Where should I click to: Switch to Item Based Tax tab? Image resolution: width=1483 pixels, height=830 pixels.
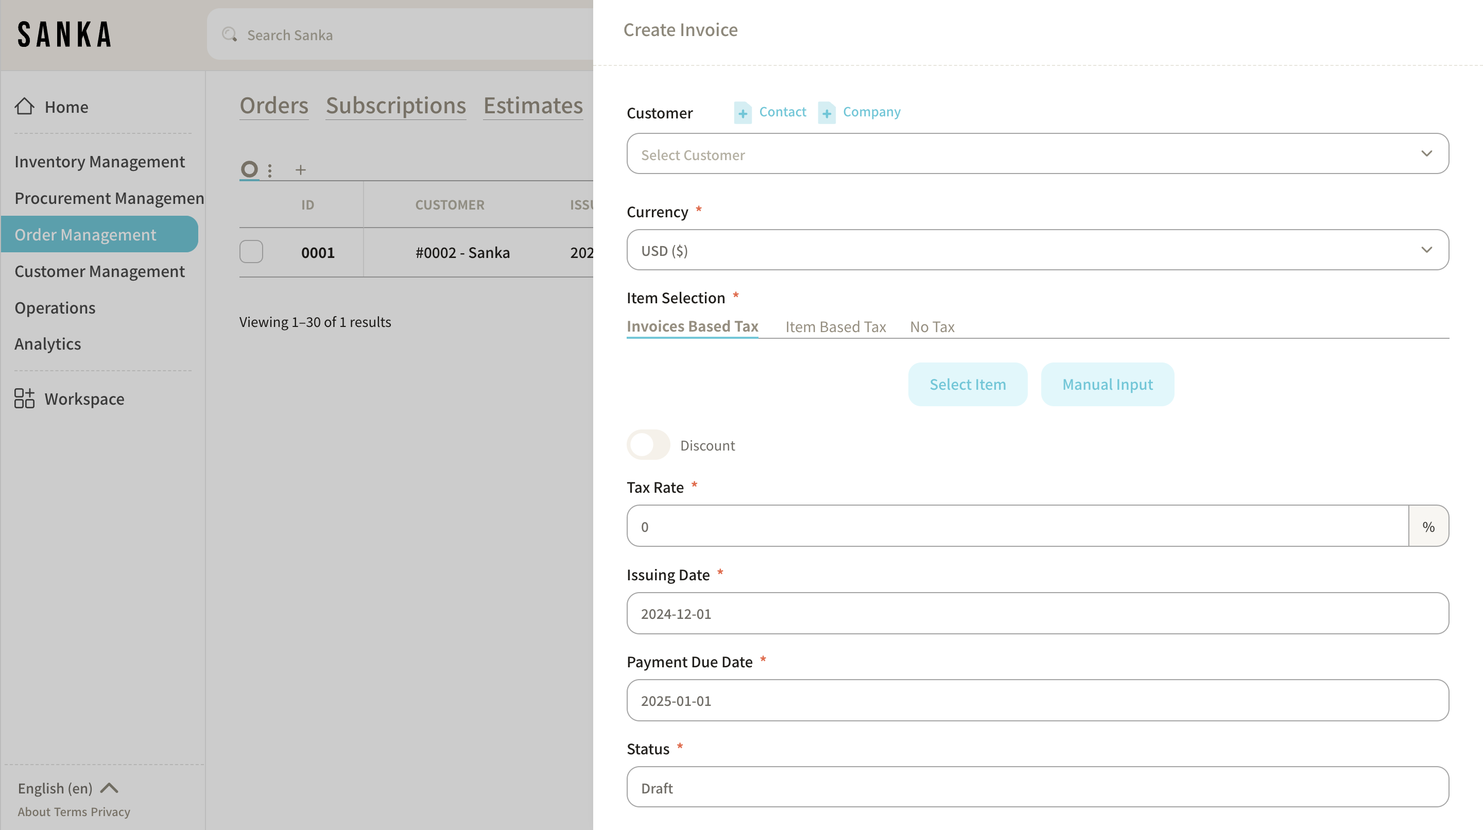tap(835, 326)
